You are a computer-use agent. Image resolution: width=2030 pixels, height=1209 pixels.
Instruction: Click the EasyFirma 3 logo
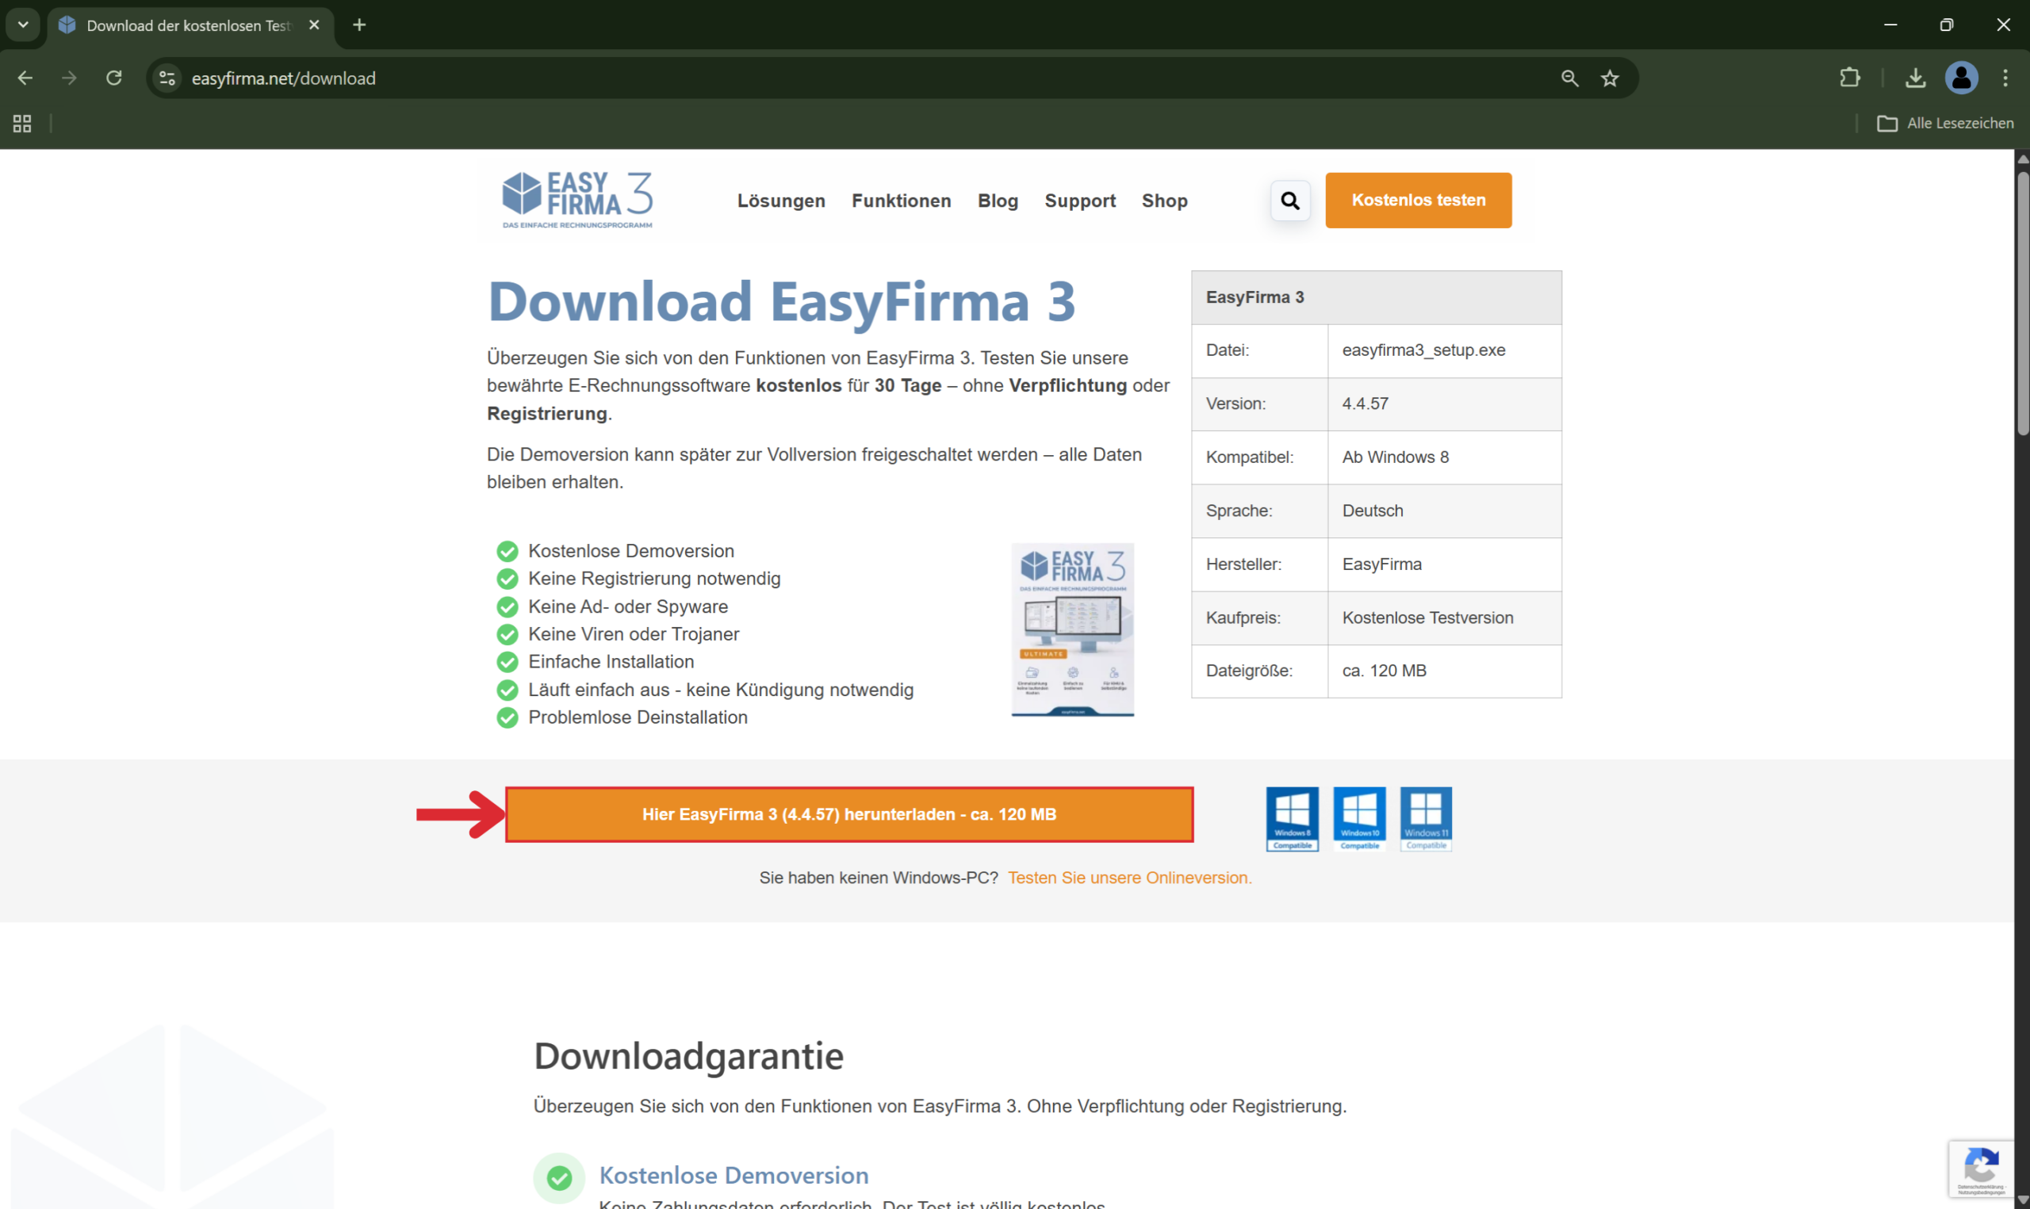pyautogui.click(x=577, y=200)
